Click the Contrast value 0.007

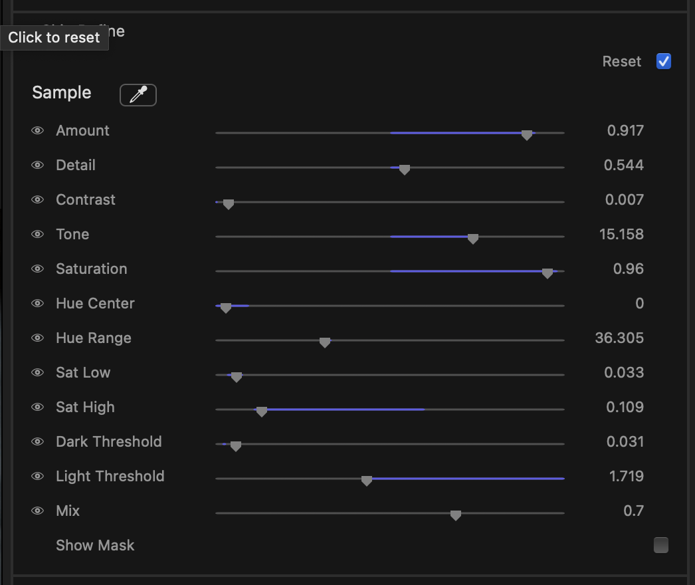click(624, 199)
